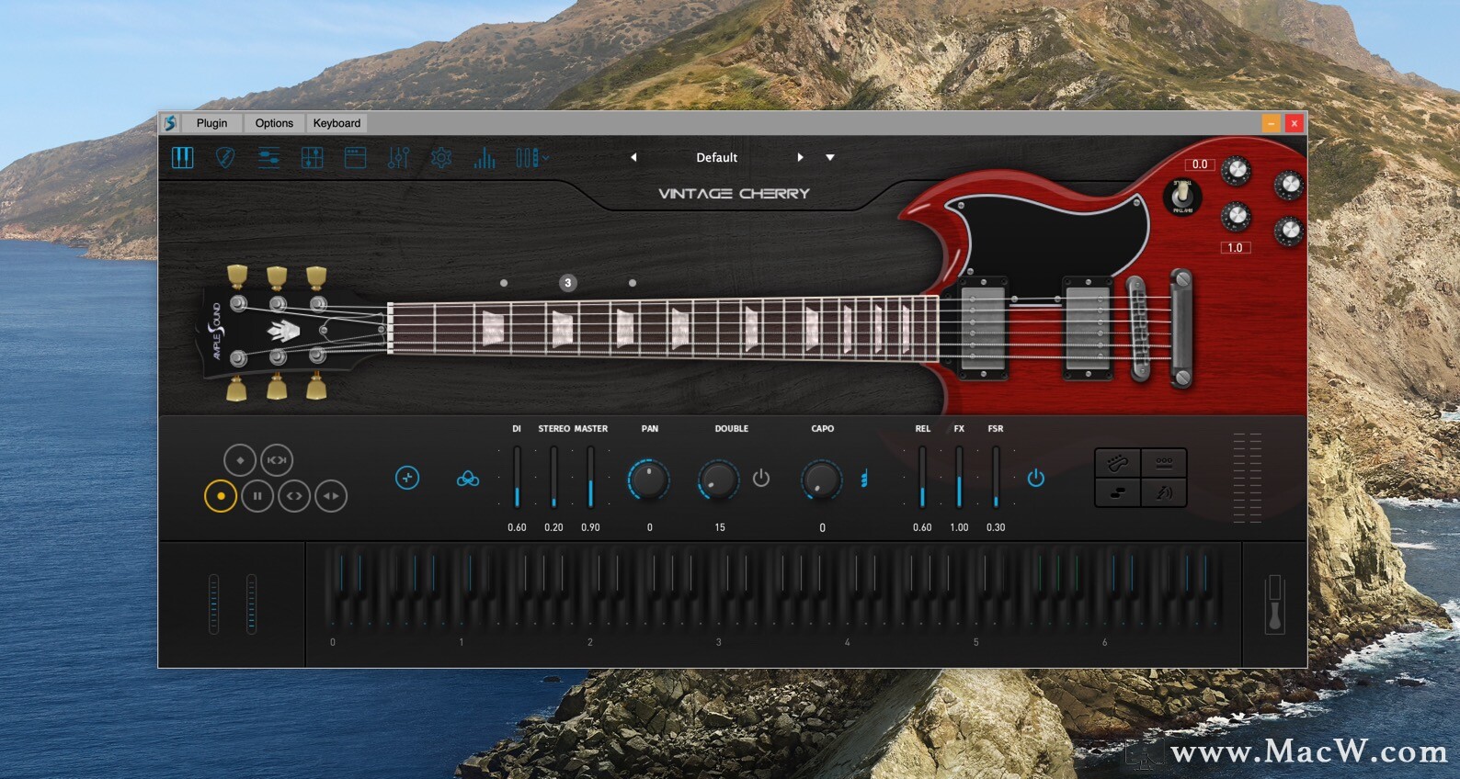Toggle the blue hand icon beside CAPO
Screen dimensions: 1460x779
pos(864,479)
